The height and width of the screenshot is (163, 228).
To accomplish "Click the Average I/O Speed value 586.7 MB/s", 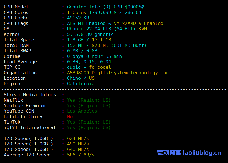I will coord(81,155).
